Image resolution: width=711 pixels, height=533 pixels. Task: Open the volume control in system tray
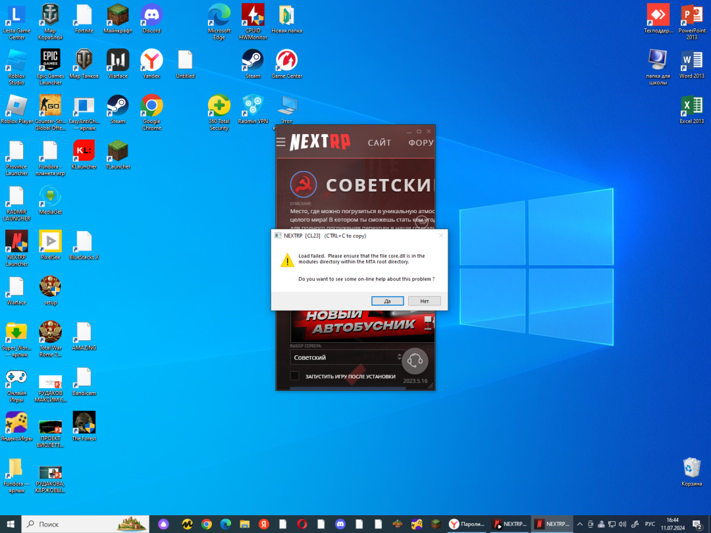[x=623, y=524]
